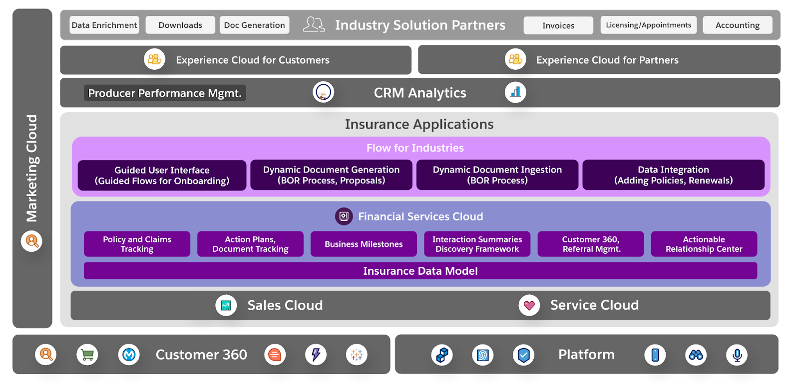Click Interaction Summaries Discovery Framework block
The image size is (799, 390).
pos(477,244)
